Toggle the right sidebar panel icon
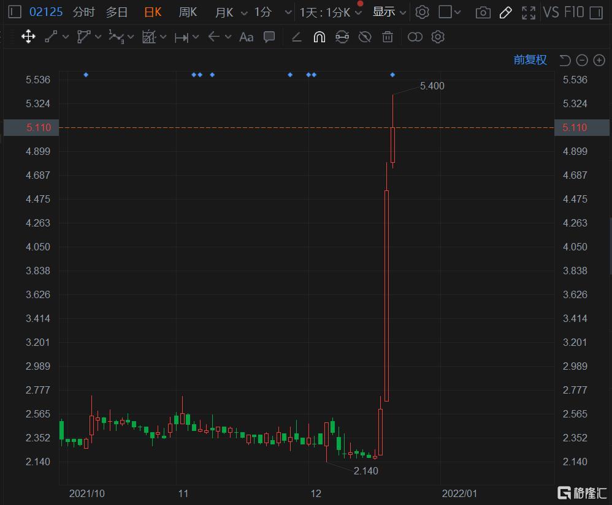 pos(596,12)
